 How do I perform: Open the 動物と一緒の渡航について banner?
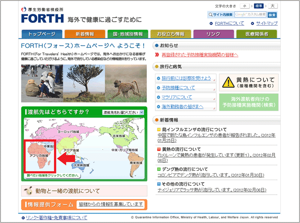pos(84,191)
